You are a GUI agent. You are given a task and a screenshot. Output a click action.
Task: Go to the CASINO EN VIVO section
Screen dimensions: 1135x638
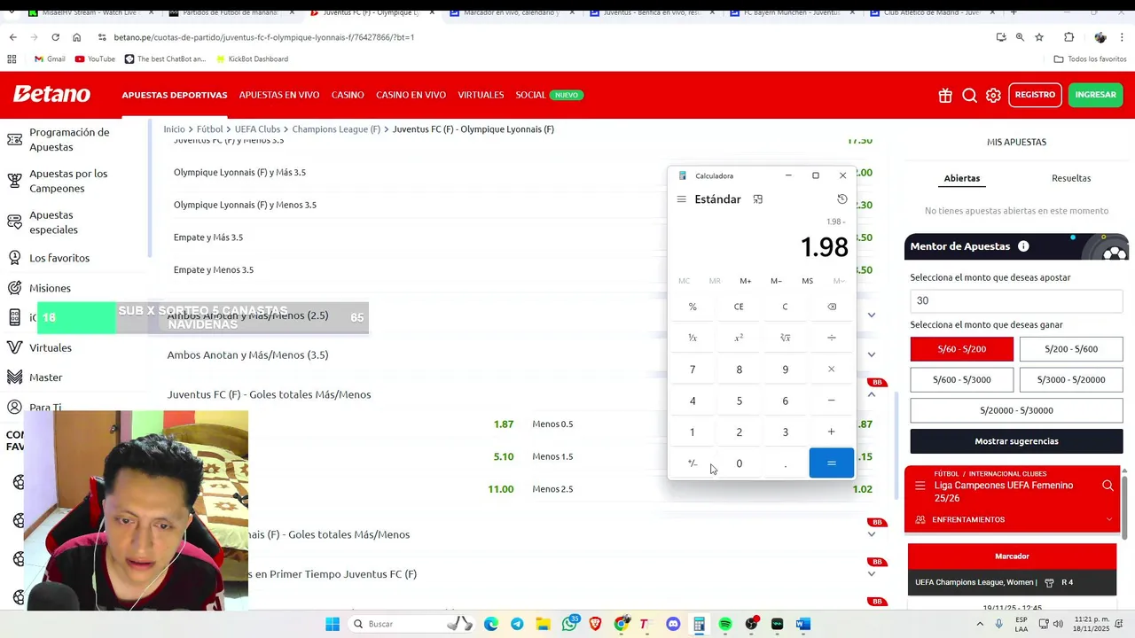click(x=411, y=95)
